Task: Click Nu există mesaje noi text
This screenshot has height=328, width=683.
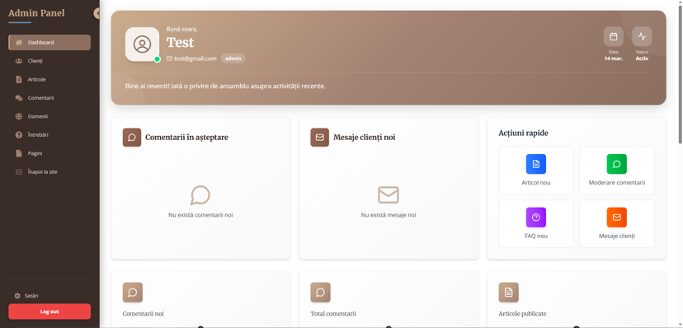Action: [x=389, y=215]
